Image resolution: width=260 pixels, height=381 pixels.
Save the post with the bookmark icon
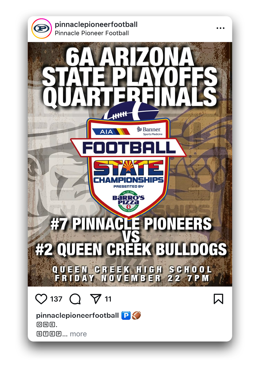[x=218, y=299]
